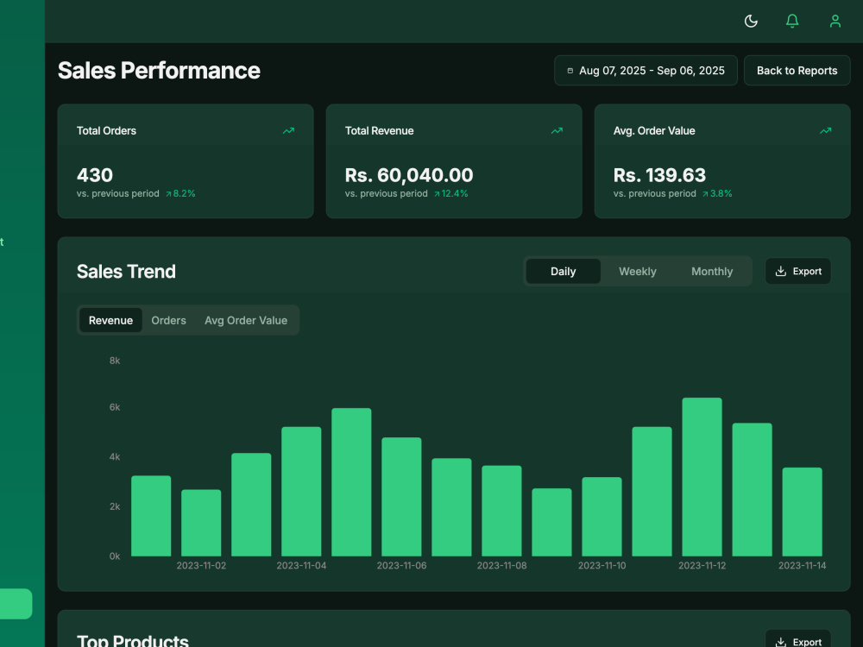Click the bar for 2023-11-10
863x647 pixels.
(602, 517)
